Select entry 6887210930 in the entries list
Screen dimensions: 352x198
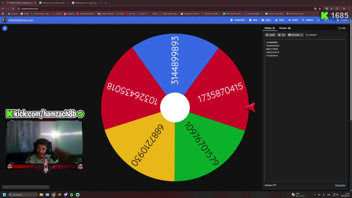[272, 49]
